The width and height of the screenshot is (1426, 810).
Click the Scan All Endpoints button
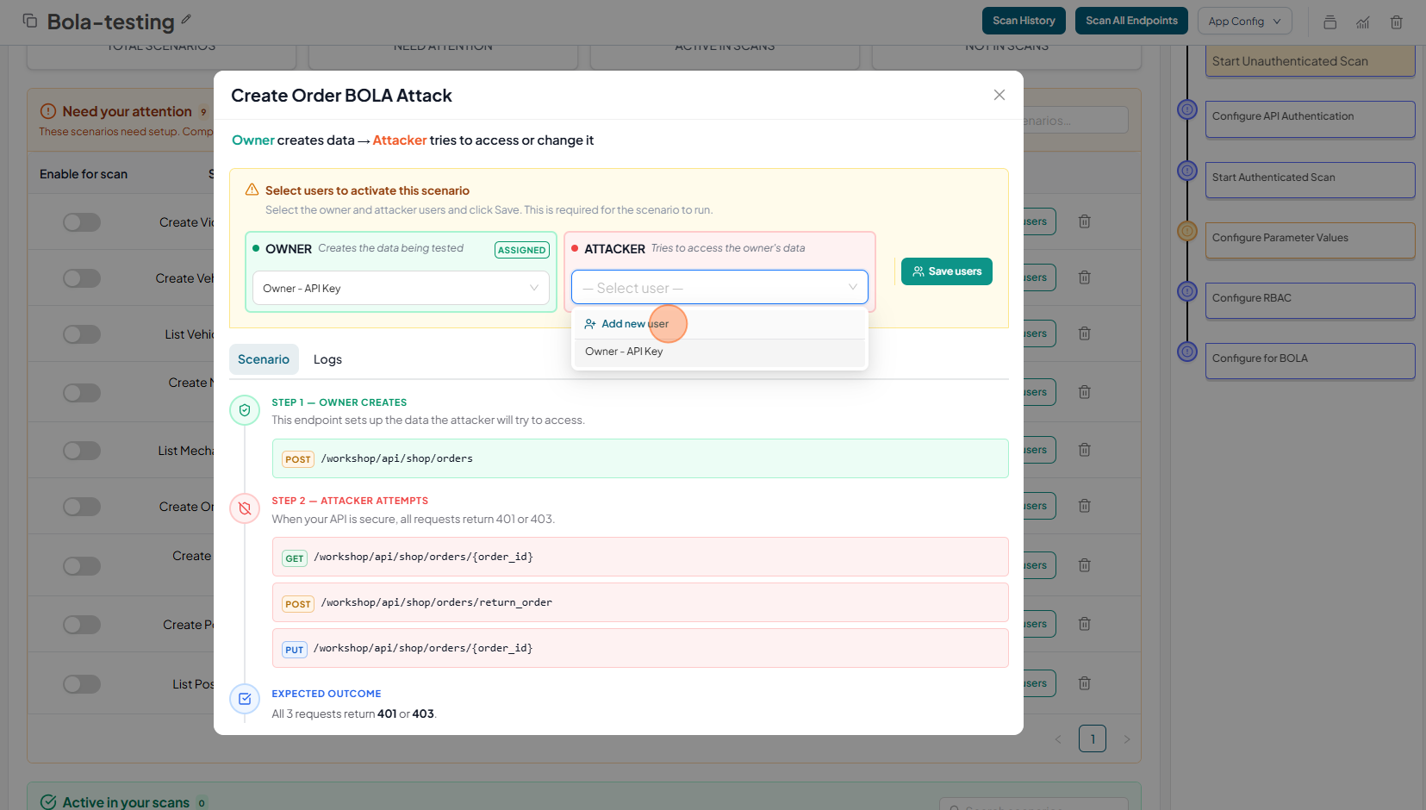(1130, 21)
